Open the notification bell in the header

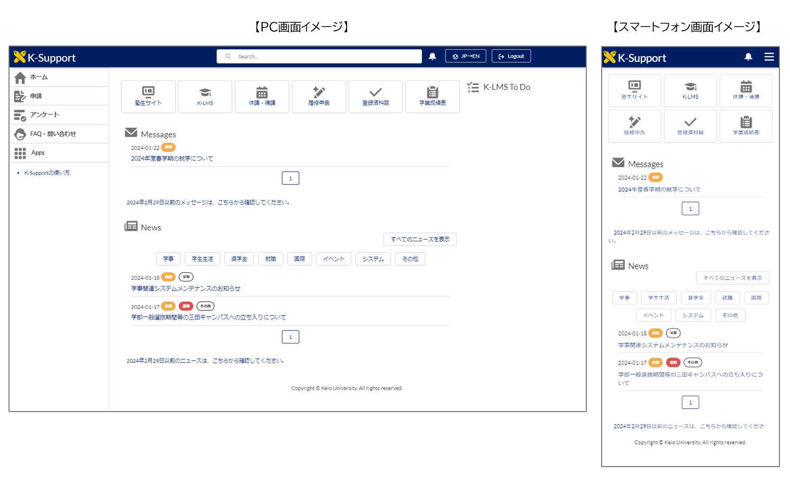click(432, 56)
